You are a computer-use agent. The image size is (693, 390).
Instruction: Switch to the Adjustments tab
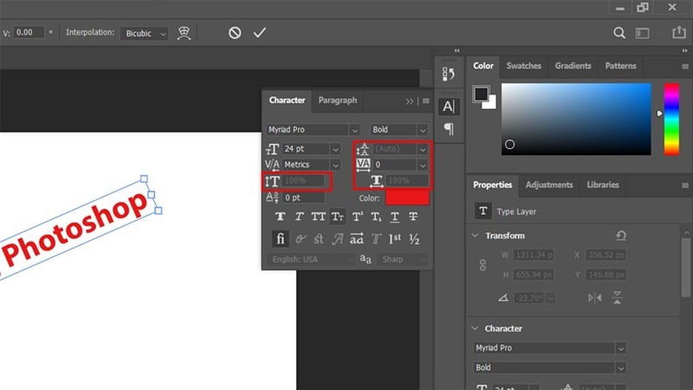(x=549, y=185)
